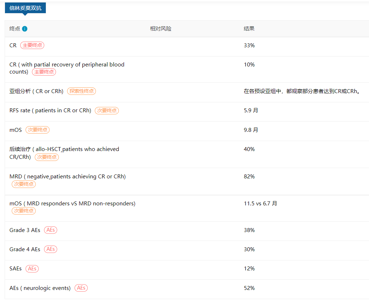Click the 结果 column header

coord(249,29)
